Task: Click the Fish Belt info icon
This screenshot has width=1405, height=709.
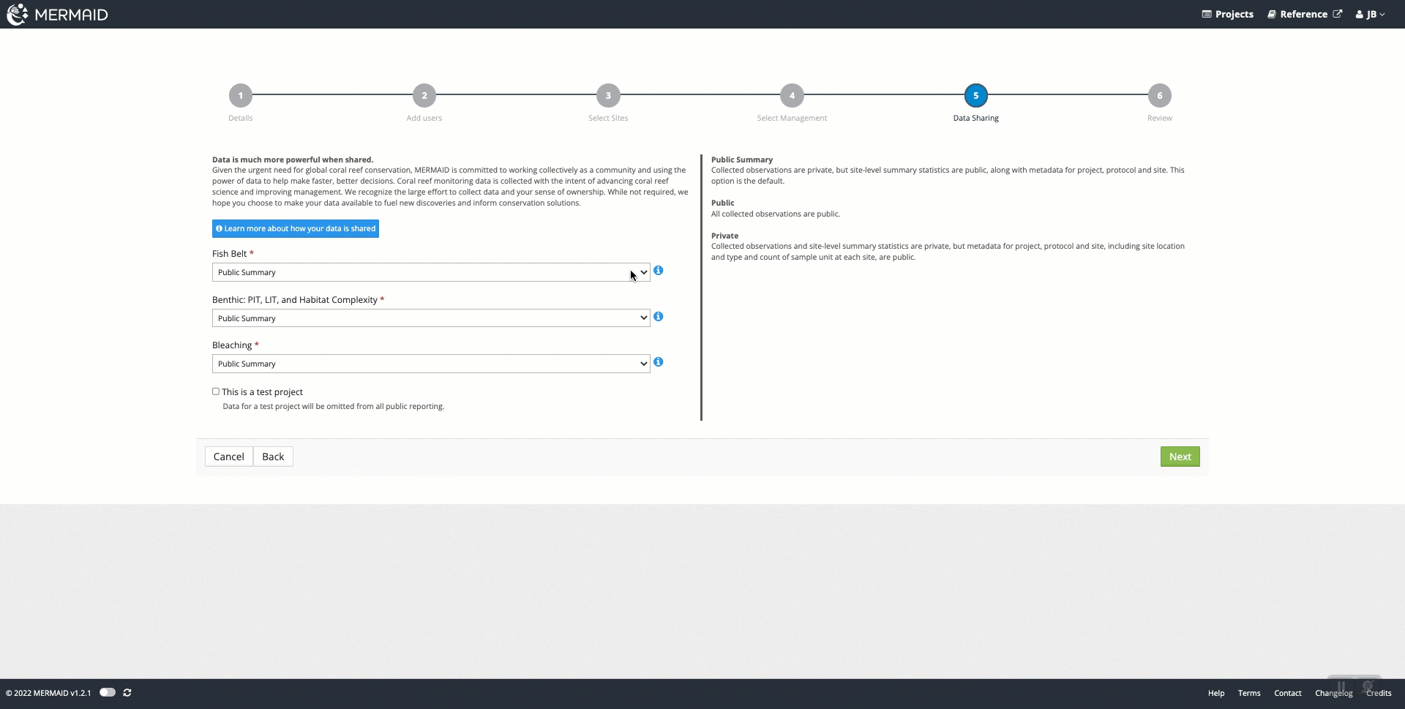Action: point(659,271)
